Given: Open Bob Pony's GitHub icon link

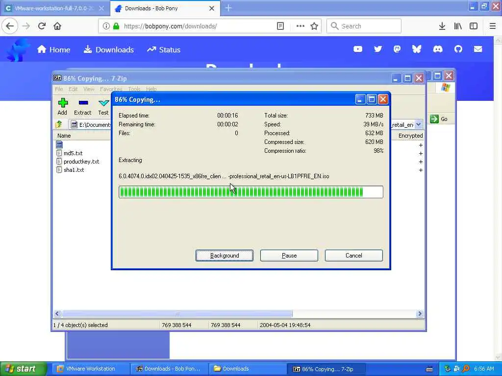Looking at the screenshot, I should [458, 49].
